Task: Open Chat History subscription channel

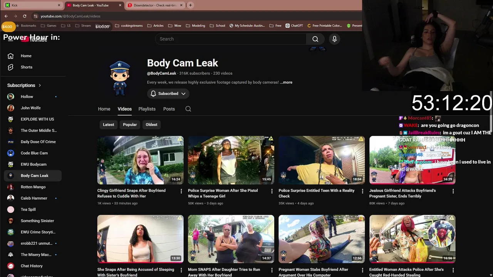Action: (33, 266)
